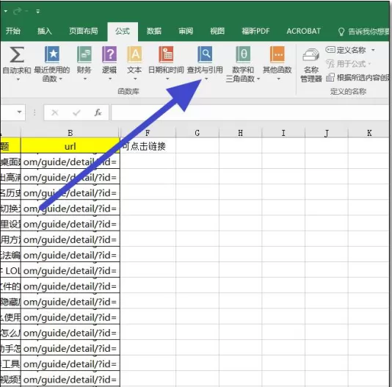
Task: Open the Text functions icon
Action: point(134,54)
